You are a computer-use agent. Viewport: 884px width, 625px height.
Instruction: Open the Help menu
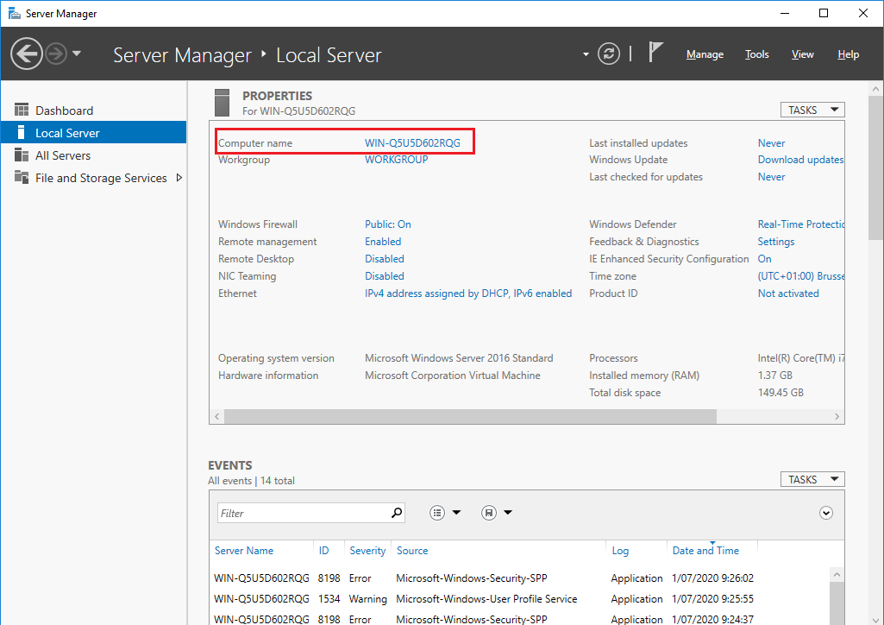click(848, 54)
